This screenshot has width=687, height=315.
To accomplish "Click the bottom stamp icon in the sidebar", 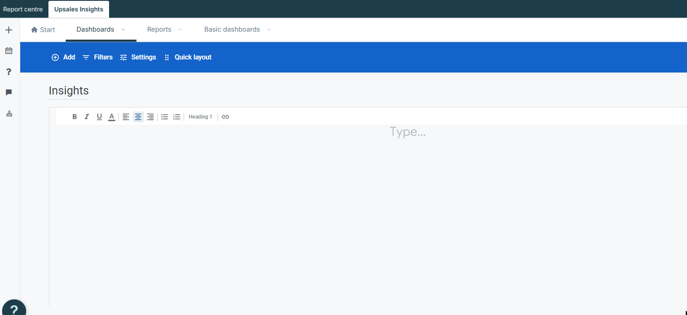I will 9,113.
